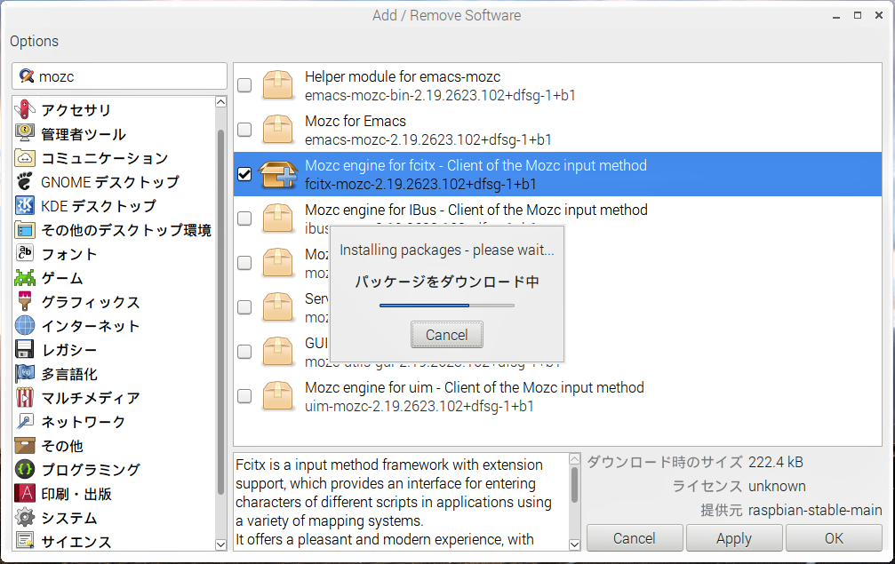Image resolution: width=895 pixels, height=564 pixels.
Task: Click the category list scroll-up arrow
Action: pyautogui.click(x=221, y=102)
